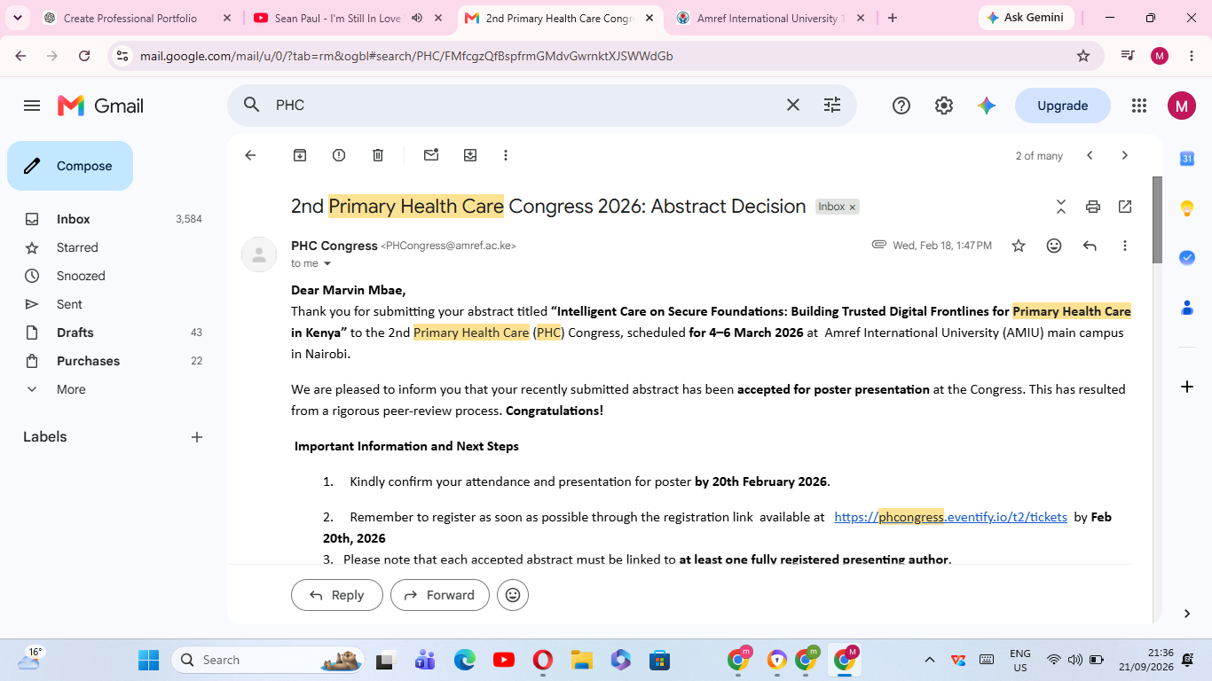Screen dimensions: 1212x681
Task: Get add-ons plus icon
Action: click(x=1187, y=387)
